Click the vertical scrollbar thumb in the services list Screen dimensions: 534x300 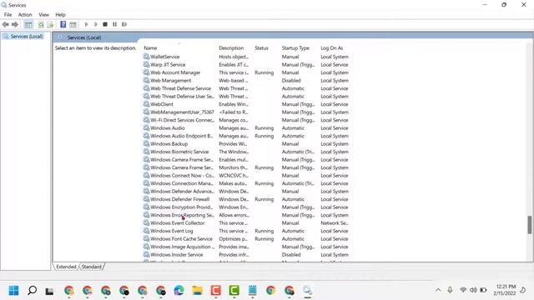pos(530,225)
